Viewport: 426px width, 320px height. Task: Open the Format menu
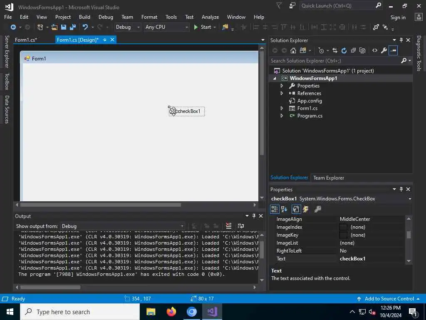point(149,17)
